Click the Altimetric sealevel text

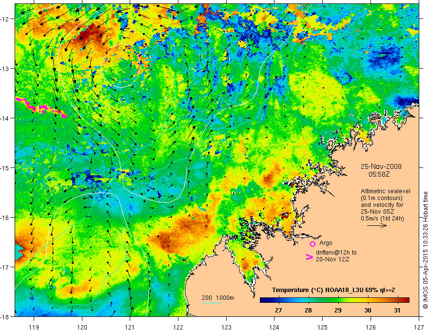pyautogui.click(x=385, y=191)
